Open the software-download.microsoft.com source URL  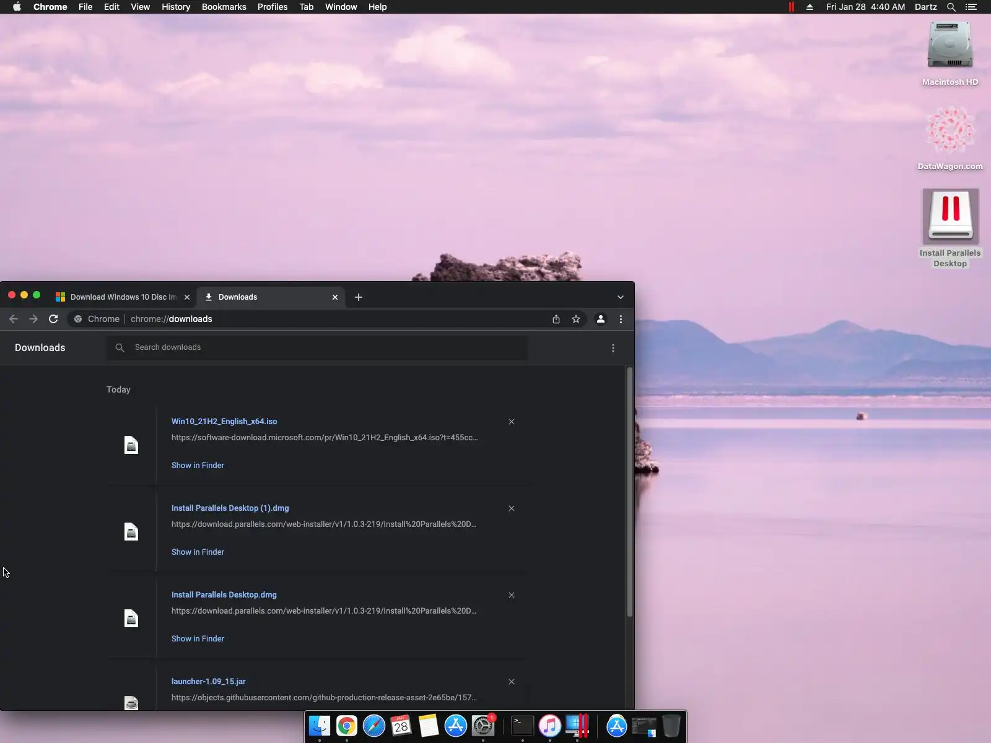click(x=325, y=438)
